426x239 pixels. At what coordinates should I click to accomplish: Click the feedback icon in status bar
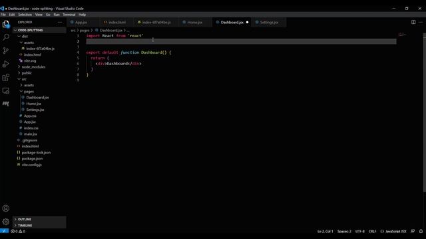[x=413, y=231]
